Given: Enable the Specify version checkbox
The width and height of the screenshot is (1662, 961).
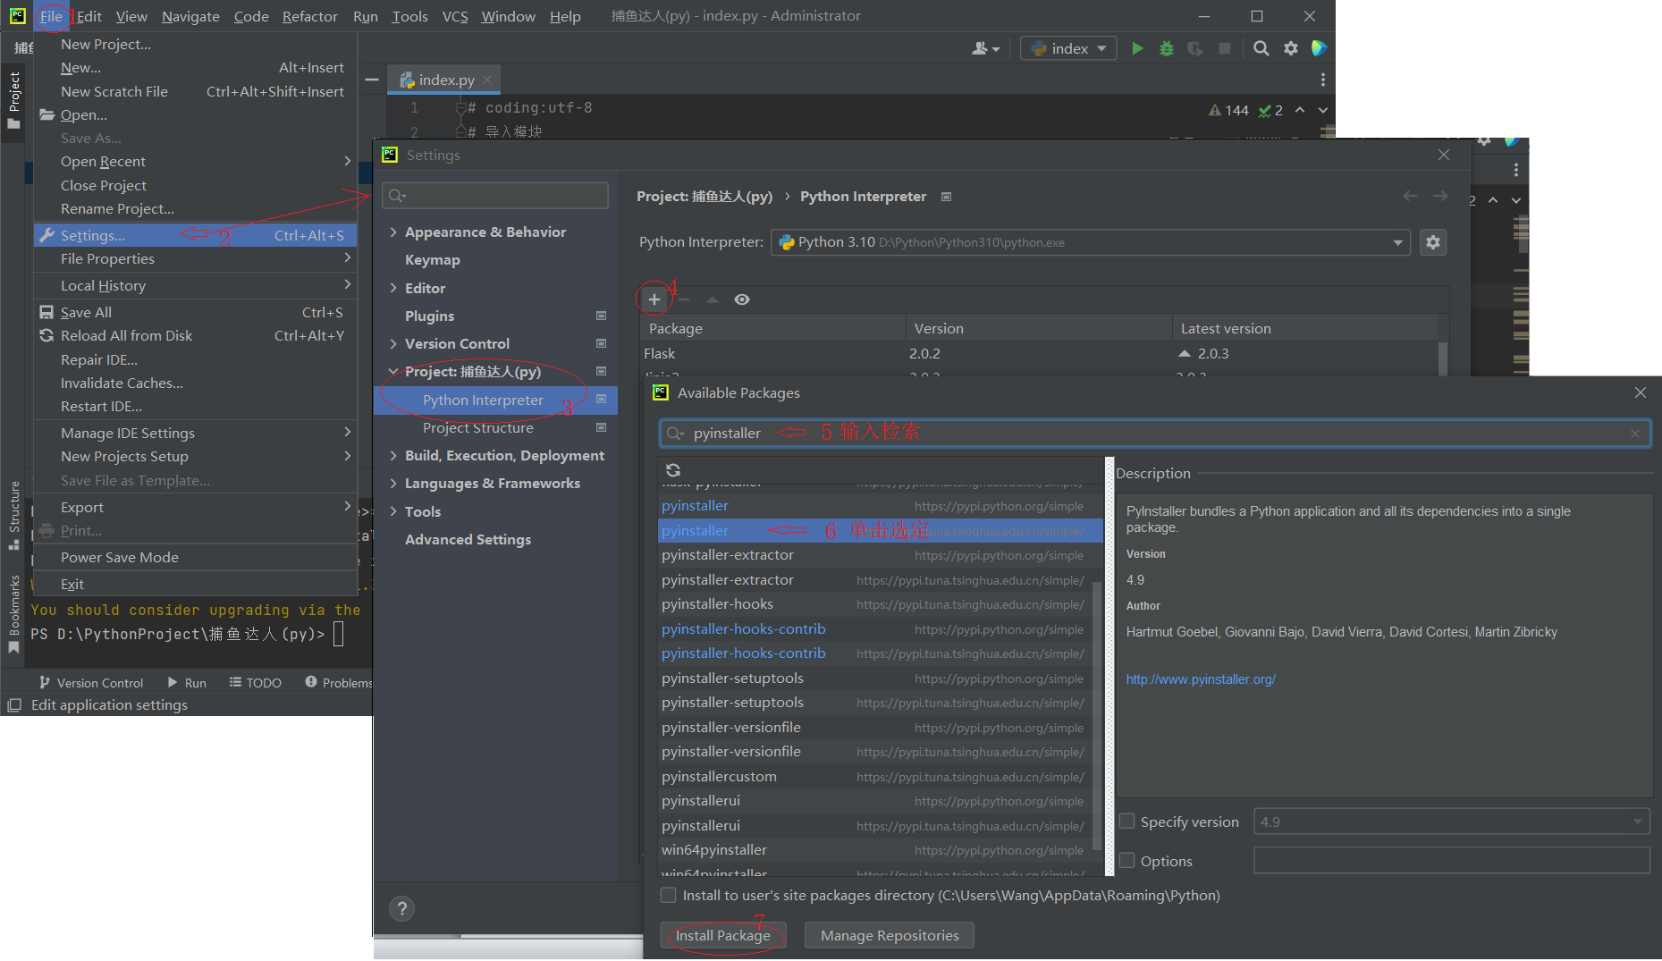Looking at the screenshot, I should pos(1126,821).
